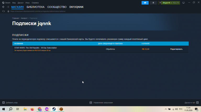Image resolution: width=201 pixels, height=112 pixels.
Task: Click the checkout URL address field
Action: click(x=38, y=11)
